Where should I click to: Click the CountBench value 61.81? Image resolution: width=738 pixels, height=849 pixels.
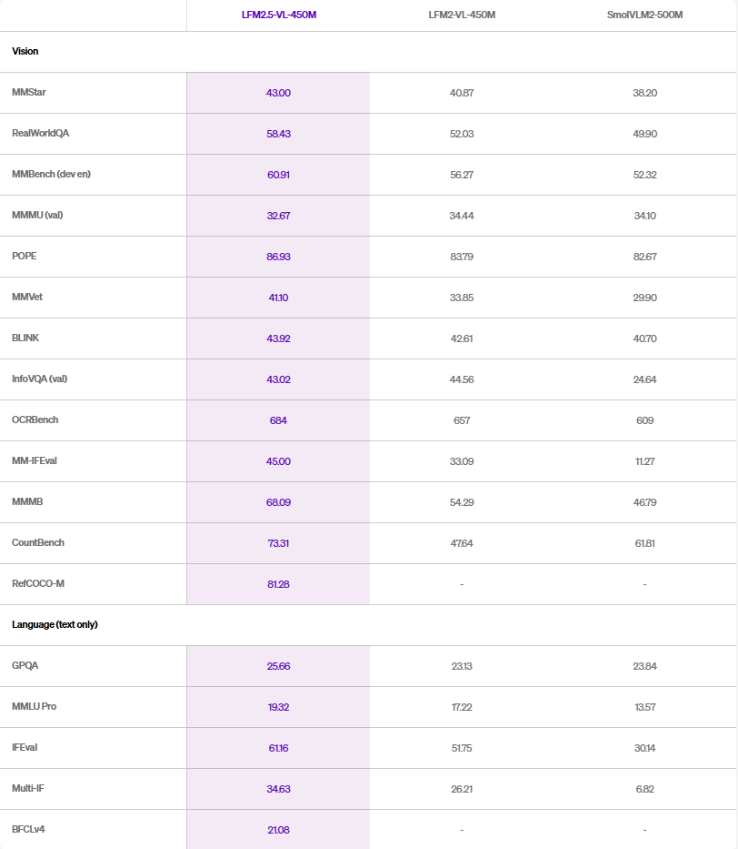coord(644,543)
